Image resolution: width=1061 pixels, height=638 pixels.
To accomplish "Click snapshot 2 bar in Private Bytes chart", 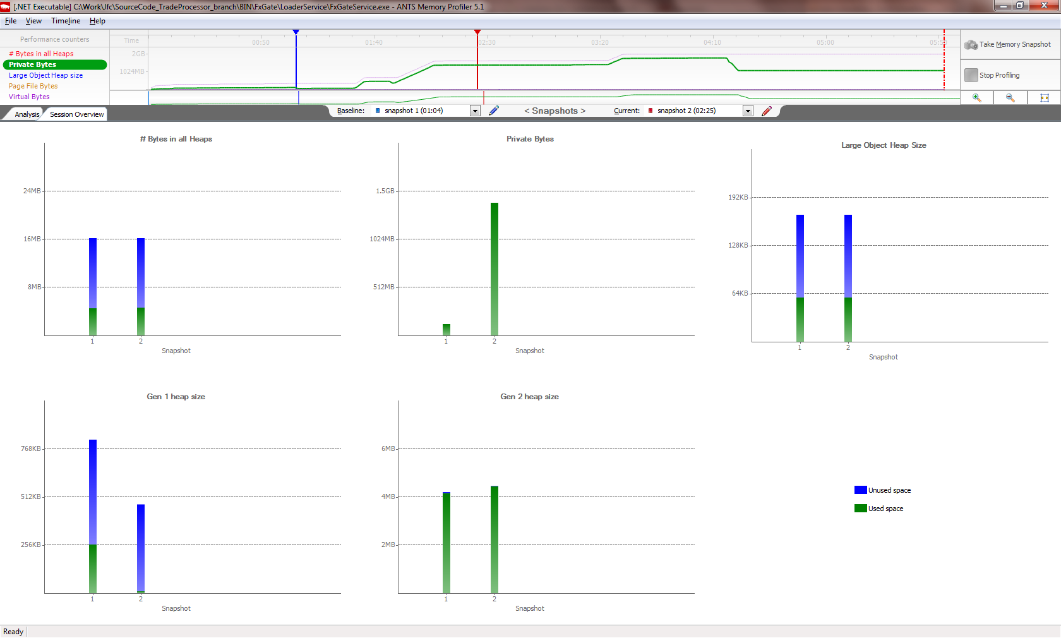I will [x=495, y=269].
